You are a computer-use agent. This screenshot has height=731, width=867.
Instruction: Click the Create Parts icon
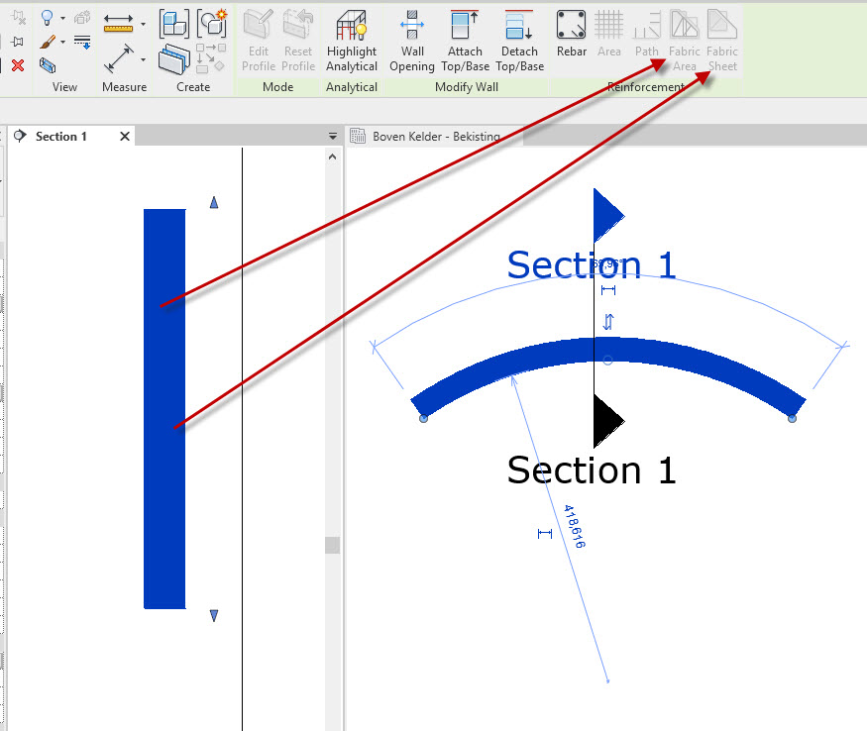(x=173, y=58)
